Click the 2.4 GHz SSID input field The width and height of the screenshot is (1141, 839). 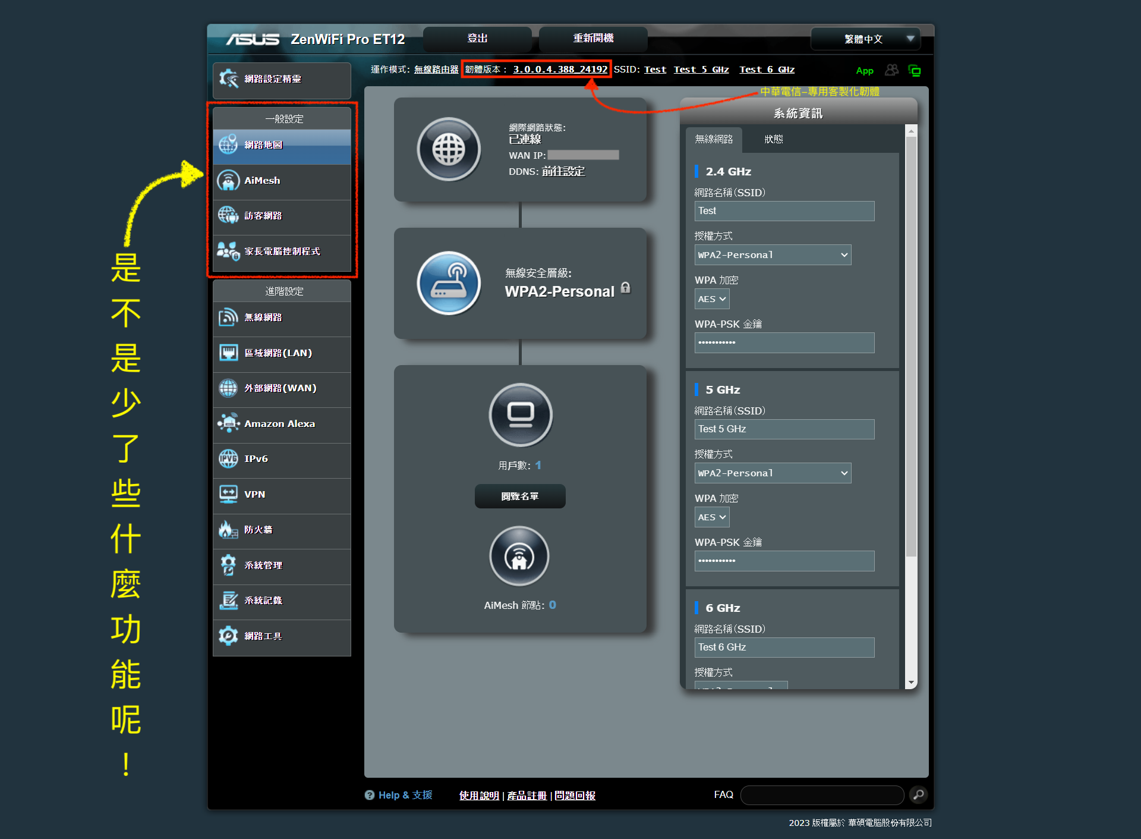pyautogui.click(x=784, y=211)
